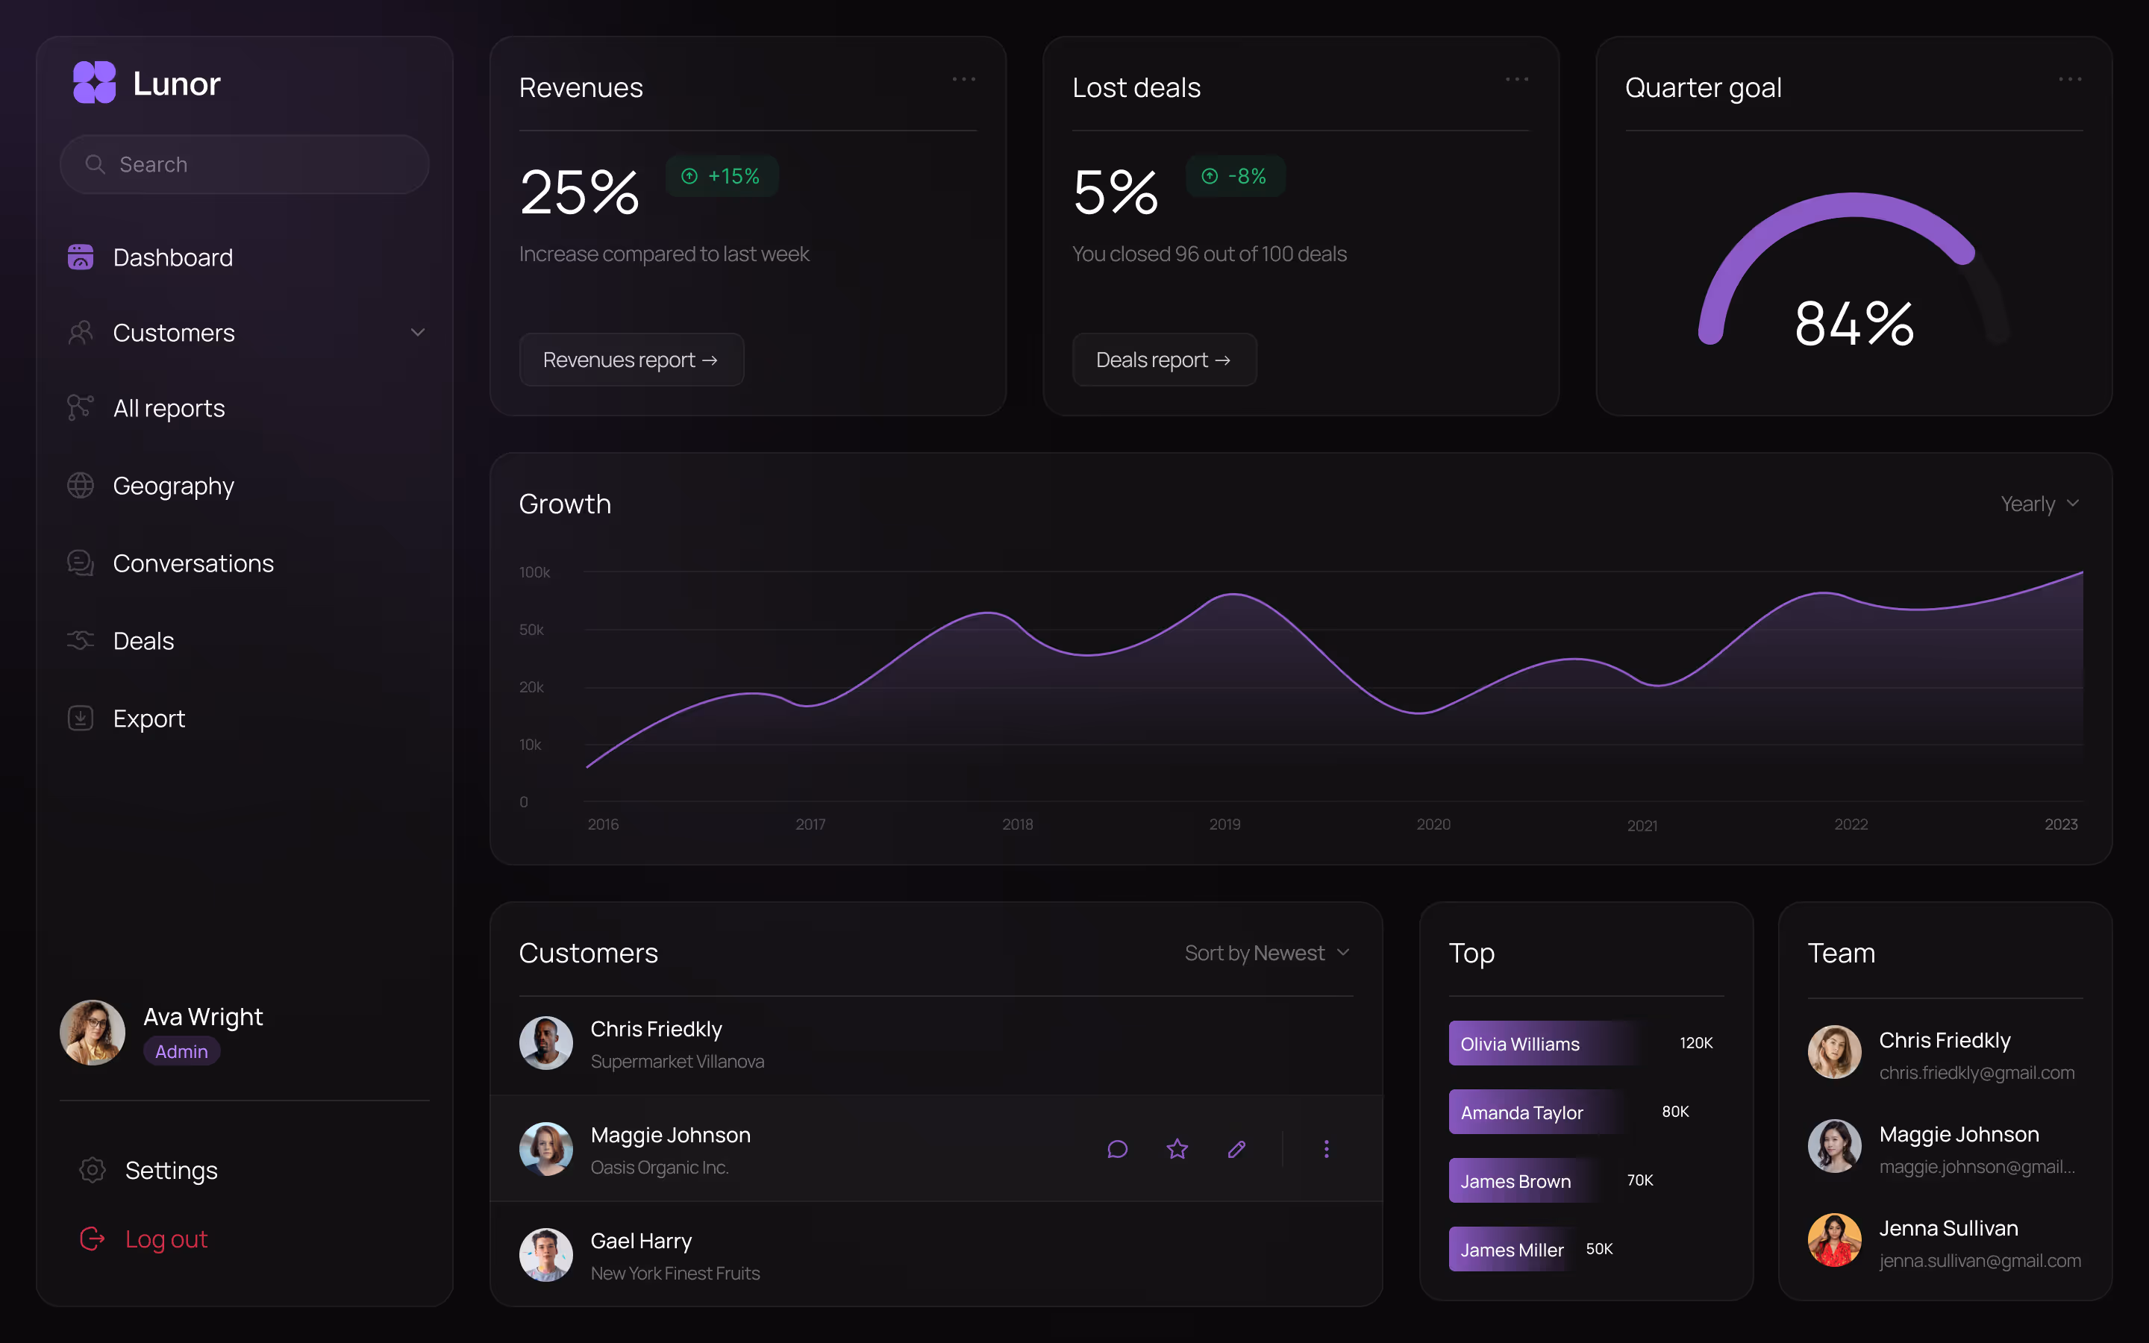Viewport: 2149px width, 1343px height.
Task: Click the Log out icon
Action: coord(93,1239)
